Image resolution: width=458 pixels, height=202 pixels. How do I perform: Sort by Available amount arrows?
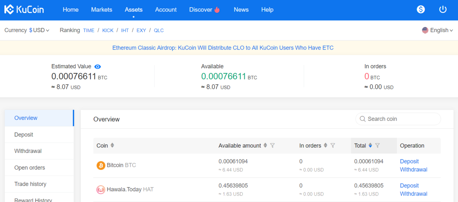[265, 146]
